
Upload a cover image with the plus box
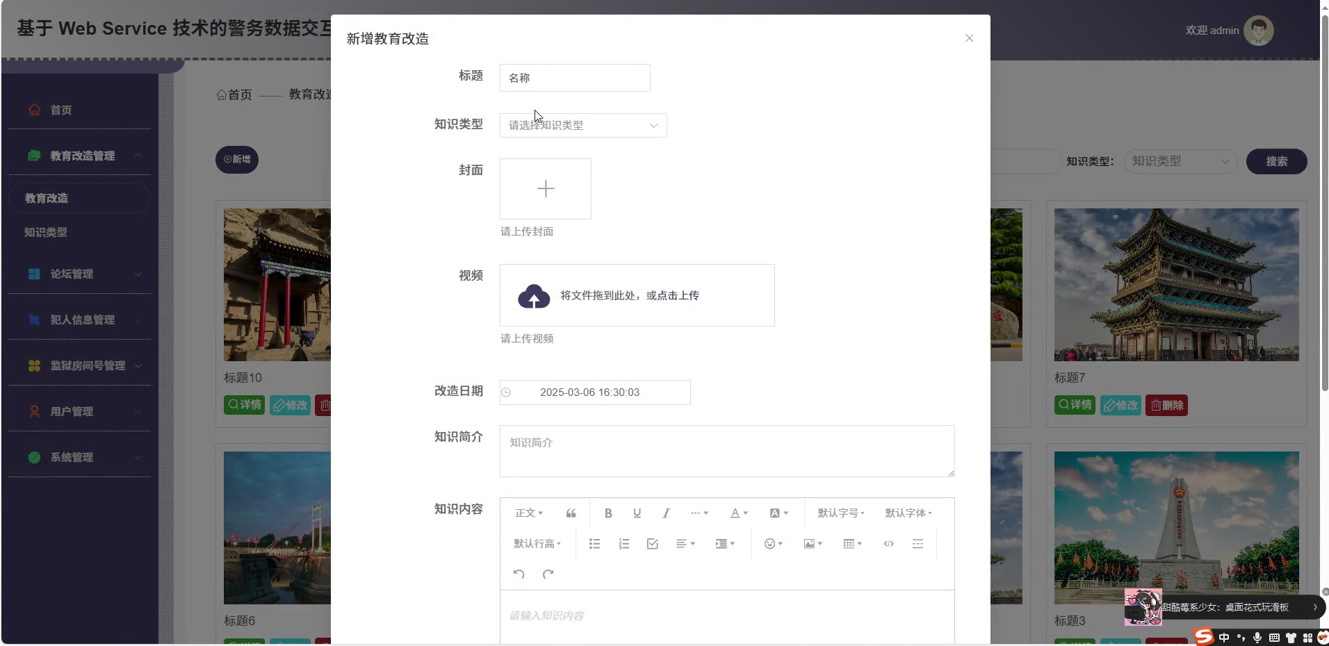click(x=546, y=189)
